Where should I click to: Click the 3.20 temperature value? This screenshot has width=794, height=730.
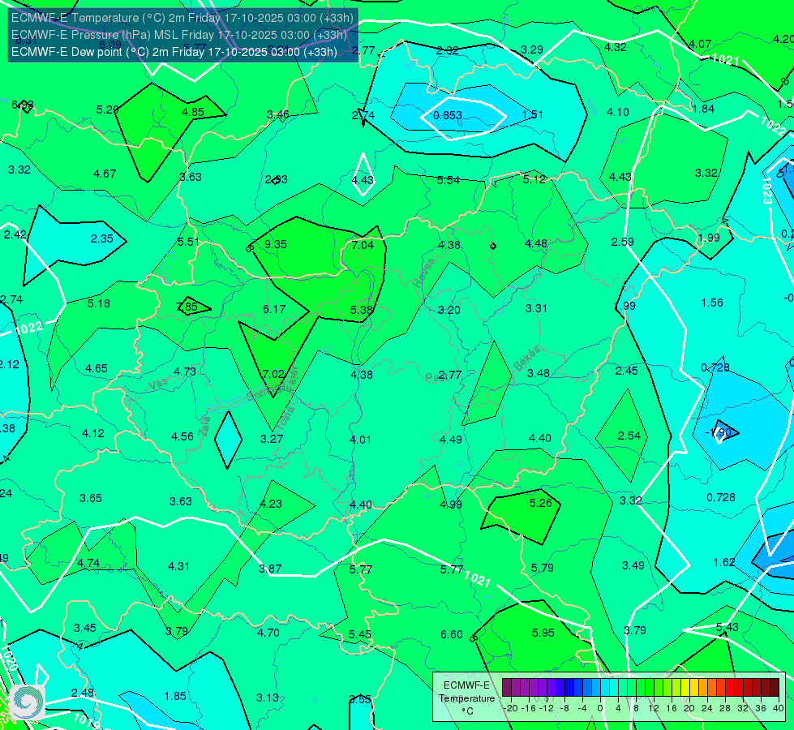click(x=449, y=310)
